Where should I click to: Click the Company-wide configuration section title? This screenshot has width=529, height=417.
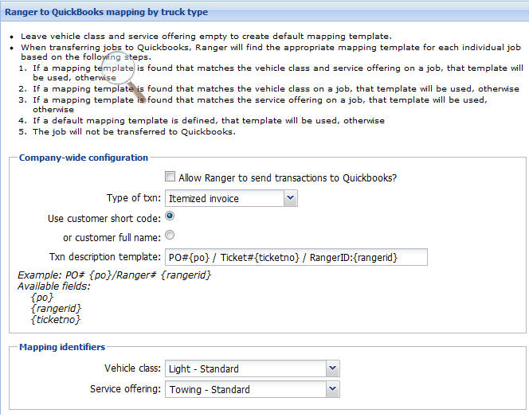pos(84,158)
